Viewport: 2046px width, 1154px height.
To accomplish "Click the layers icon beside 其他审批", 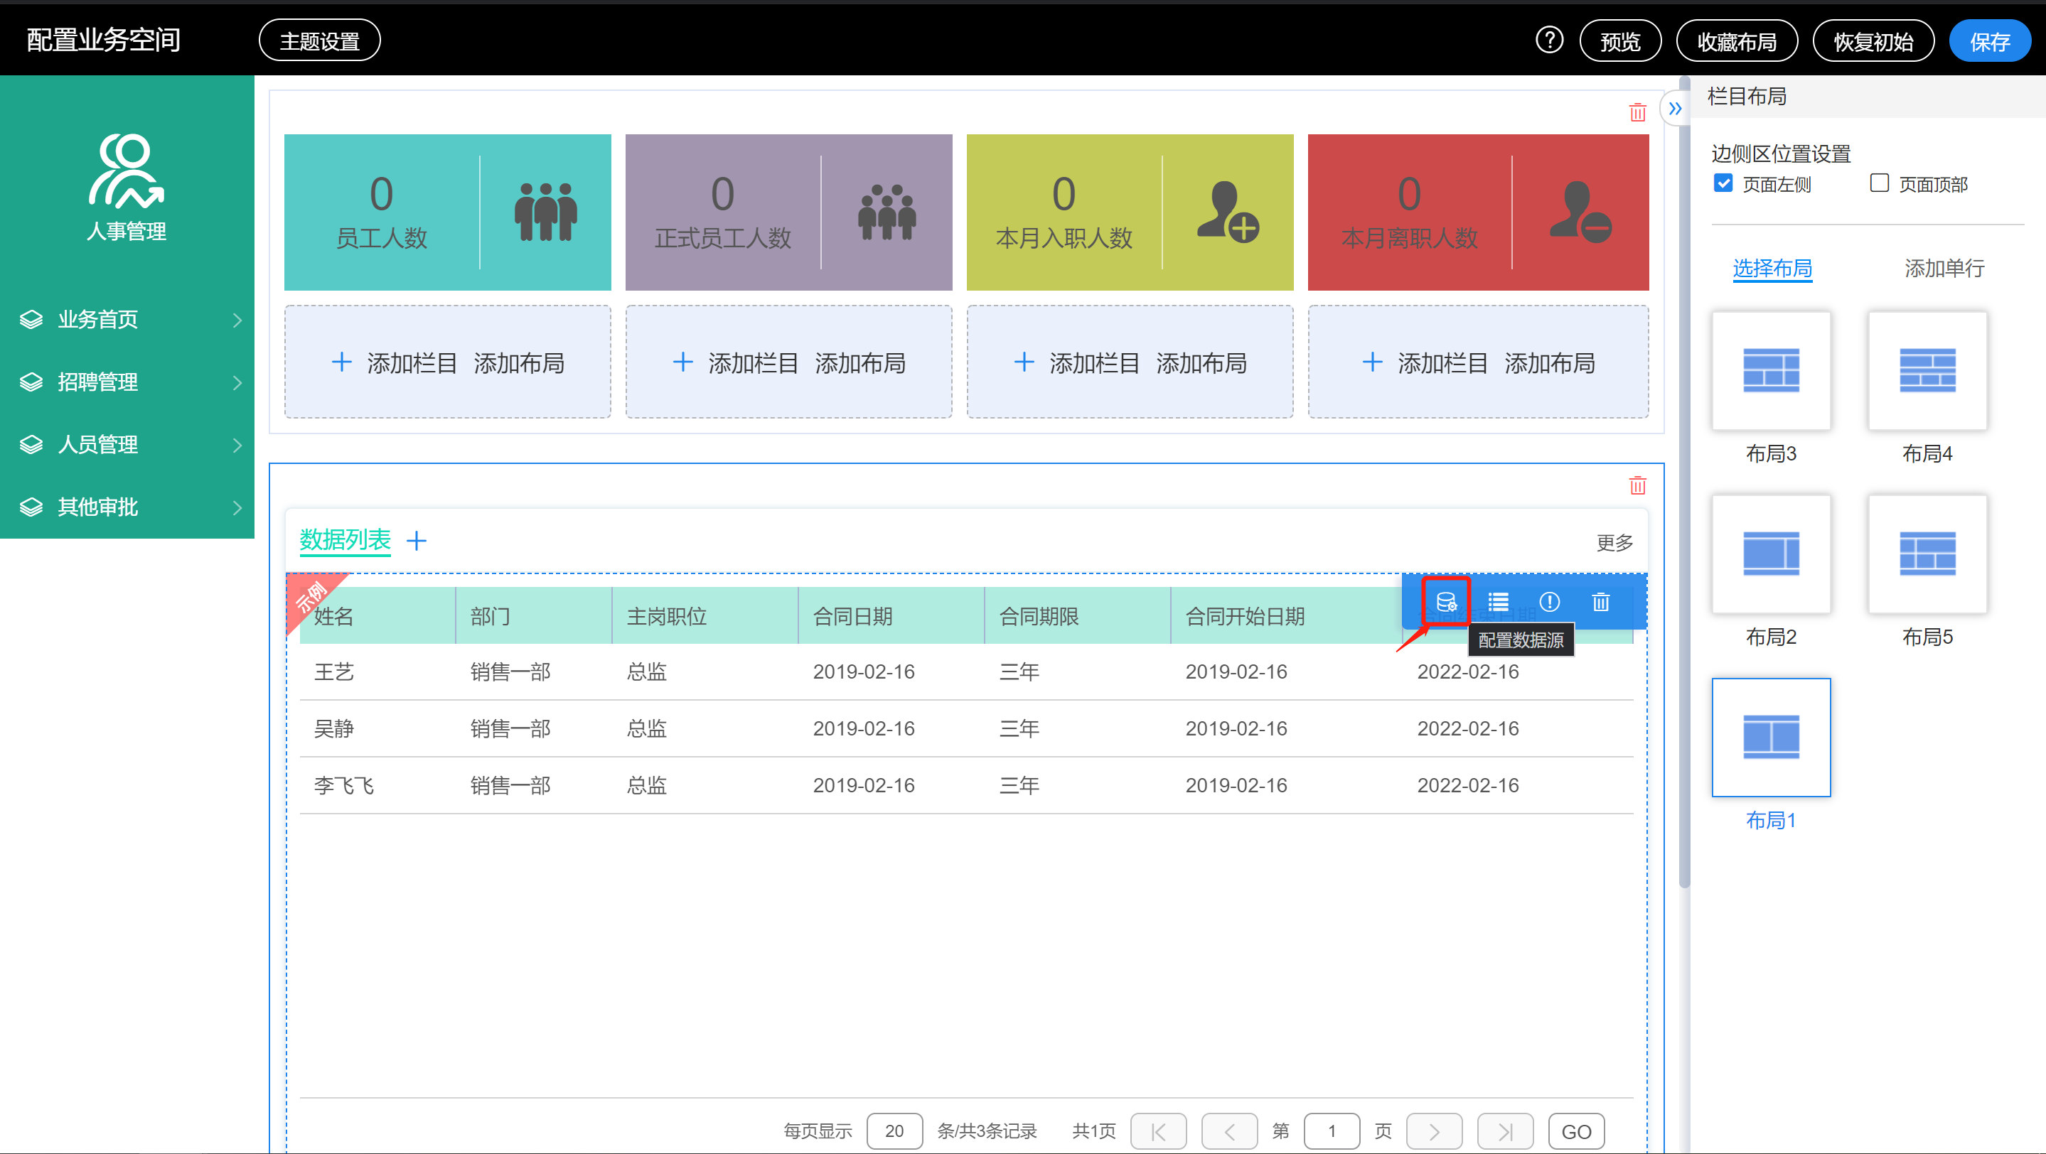I will click(31, 507).
